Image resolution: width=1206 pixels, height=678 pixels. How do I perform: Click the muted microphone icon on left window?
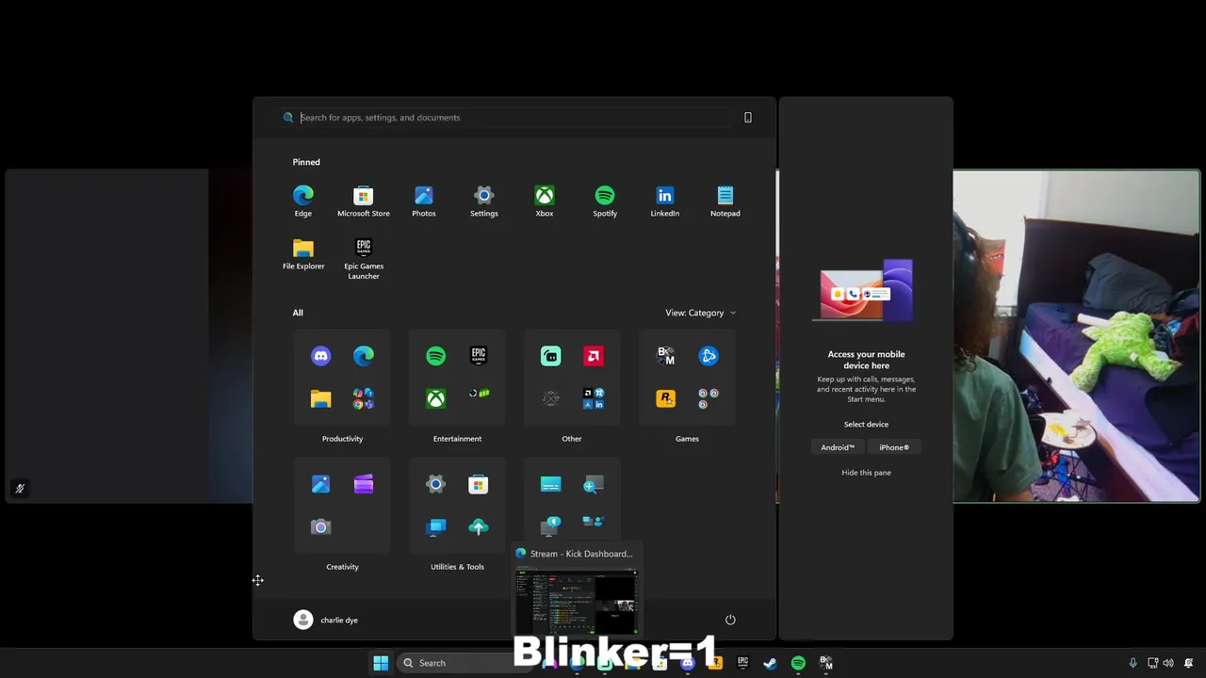[20, 489]
